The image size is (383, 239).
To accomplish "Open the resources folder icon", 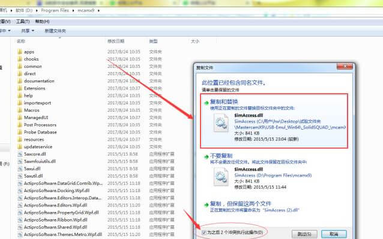I will 20,139.
